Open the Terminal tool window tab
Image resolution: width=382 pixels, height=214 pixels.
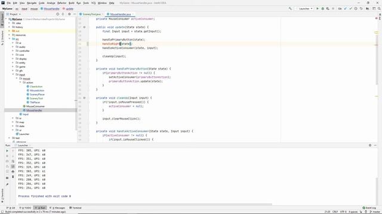75,207
